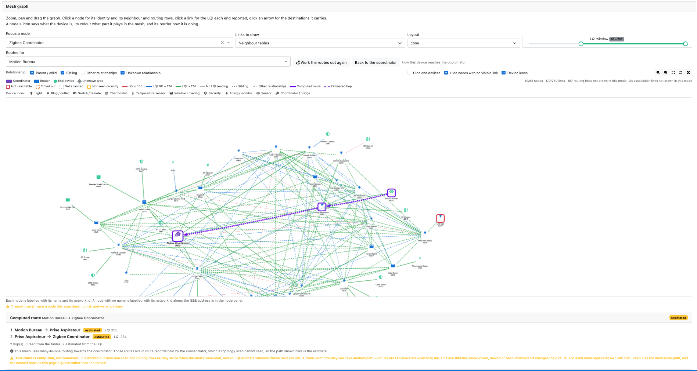Click the first hop estimated badge

pos(93,330)
